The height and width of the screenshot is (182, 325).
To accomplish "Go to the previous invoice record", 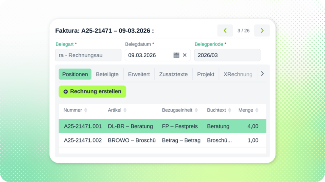I will (225, 30).
